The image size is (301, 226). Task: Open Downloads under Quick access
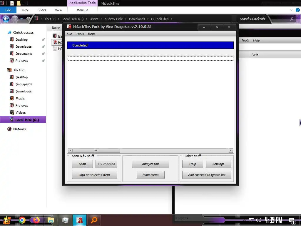24,46
